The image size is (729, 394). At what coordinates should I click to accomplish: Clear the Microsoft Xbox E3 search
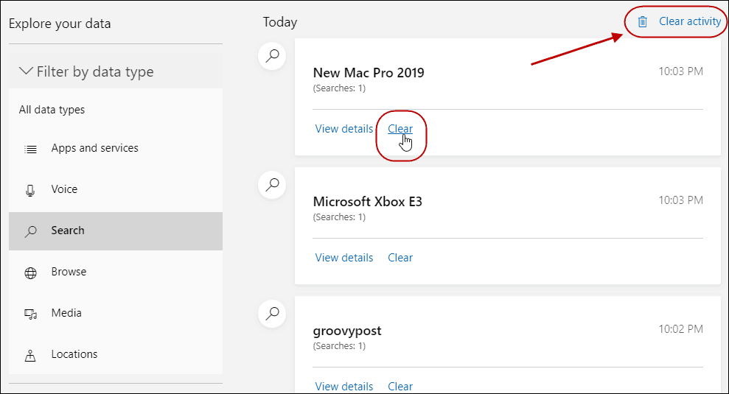point(400,258)
